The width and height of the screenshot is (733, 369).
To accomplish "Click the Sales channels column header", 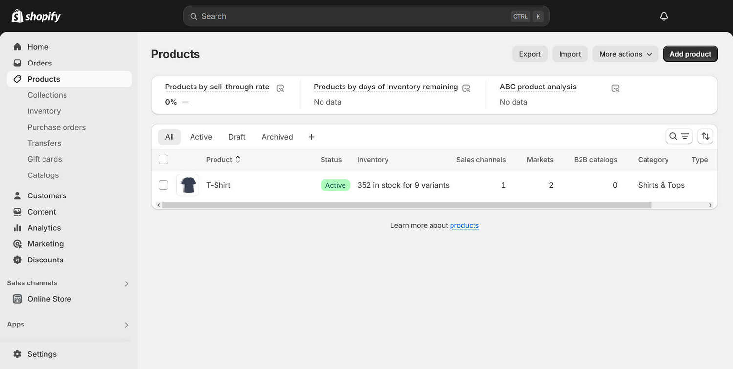I will tap(481, 159).
